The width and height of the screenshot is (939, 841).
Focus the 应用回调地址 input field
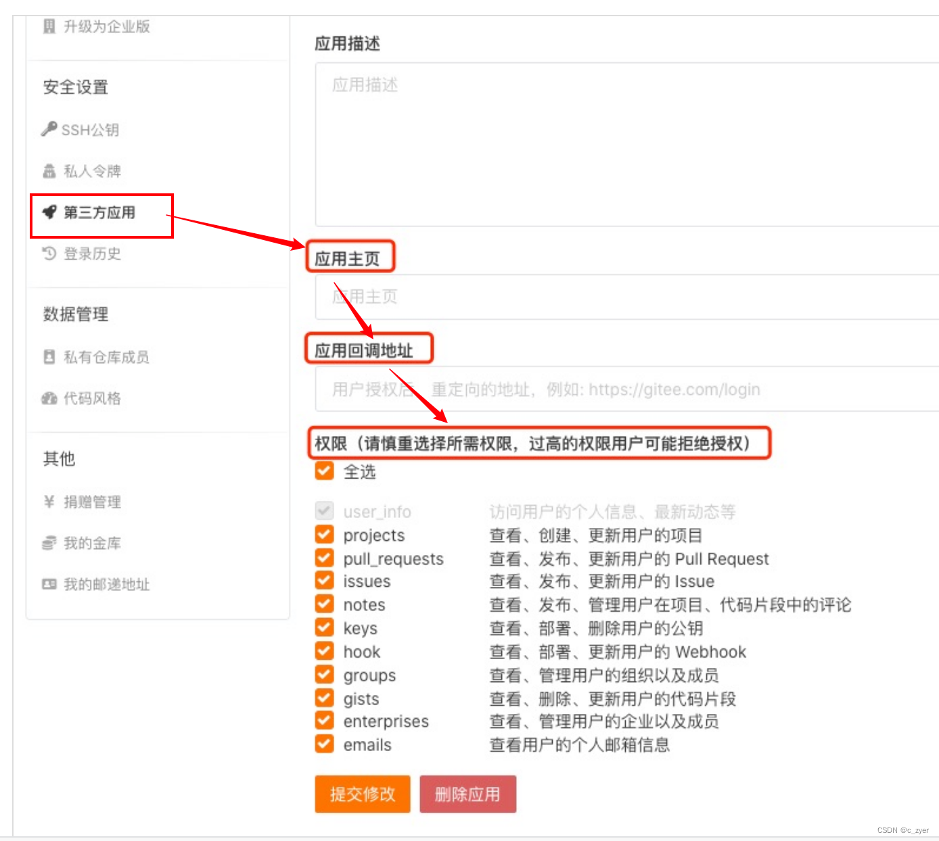[627, 389]
